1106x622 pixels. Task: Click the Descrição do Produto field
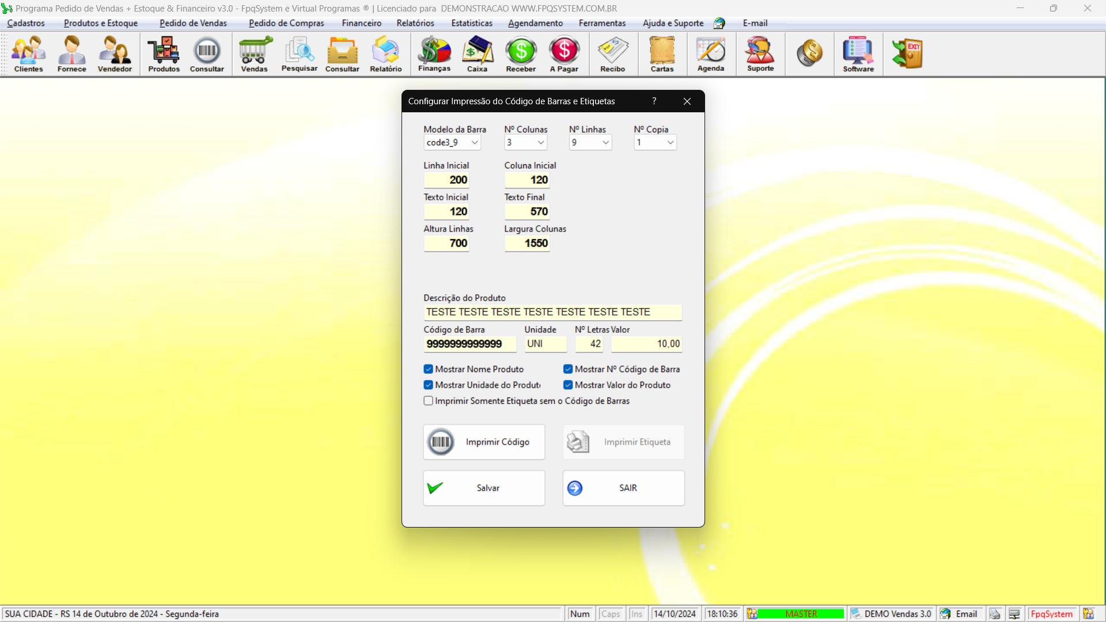pos(552,312)
